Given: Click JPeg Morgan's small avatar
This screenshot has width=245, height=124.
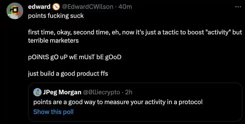Looking at the screenshot, I should (38, 92).
